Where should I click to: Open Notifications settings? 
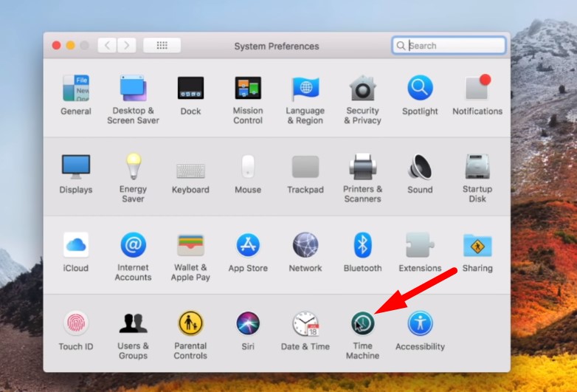click(x=477, y=89)
